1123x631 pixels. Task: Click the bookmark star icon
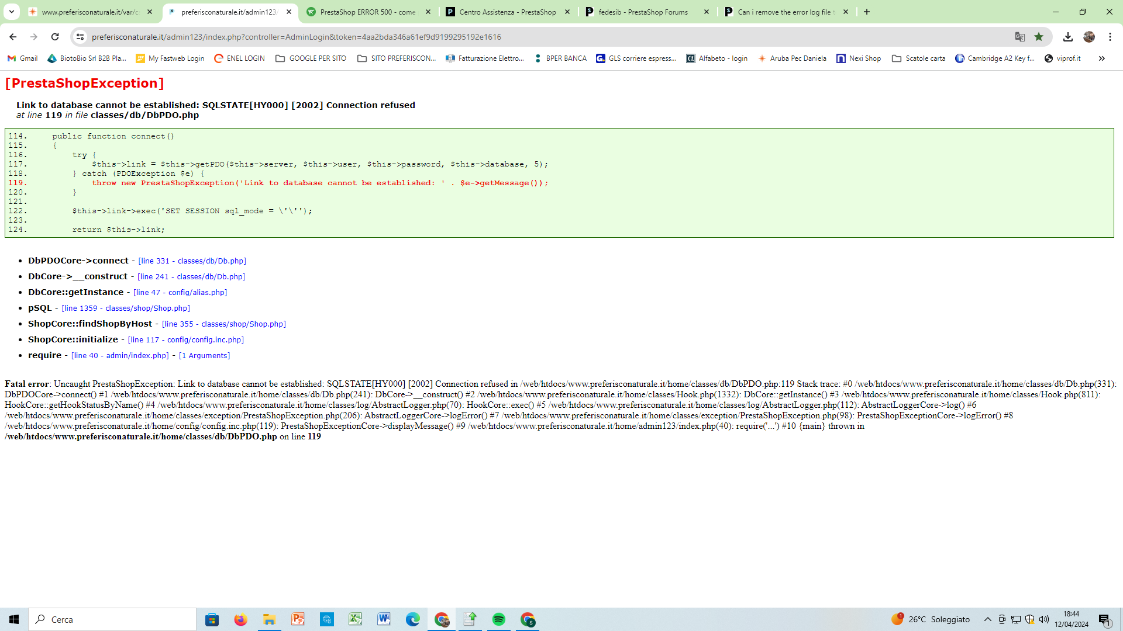point(1039,37)
